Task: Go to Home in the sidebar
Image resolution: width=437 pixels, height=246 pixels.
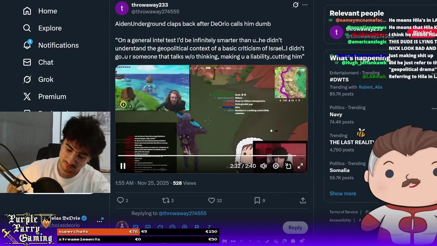Action: coord(40,11)
